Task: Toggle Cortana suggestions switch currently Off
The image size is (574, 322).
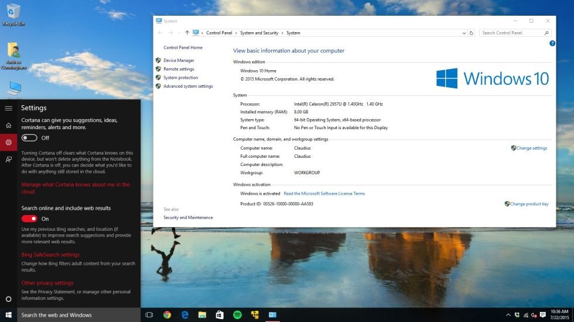Action: 29,138
